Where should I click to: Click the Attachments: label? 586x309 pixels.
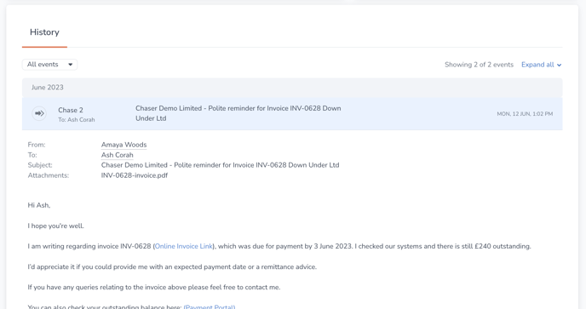tap(49, 175)
